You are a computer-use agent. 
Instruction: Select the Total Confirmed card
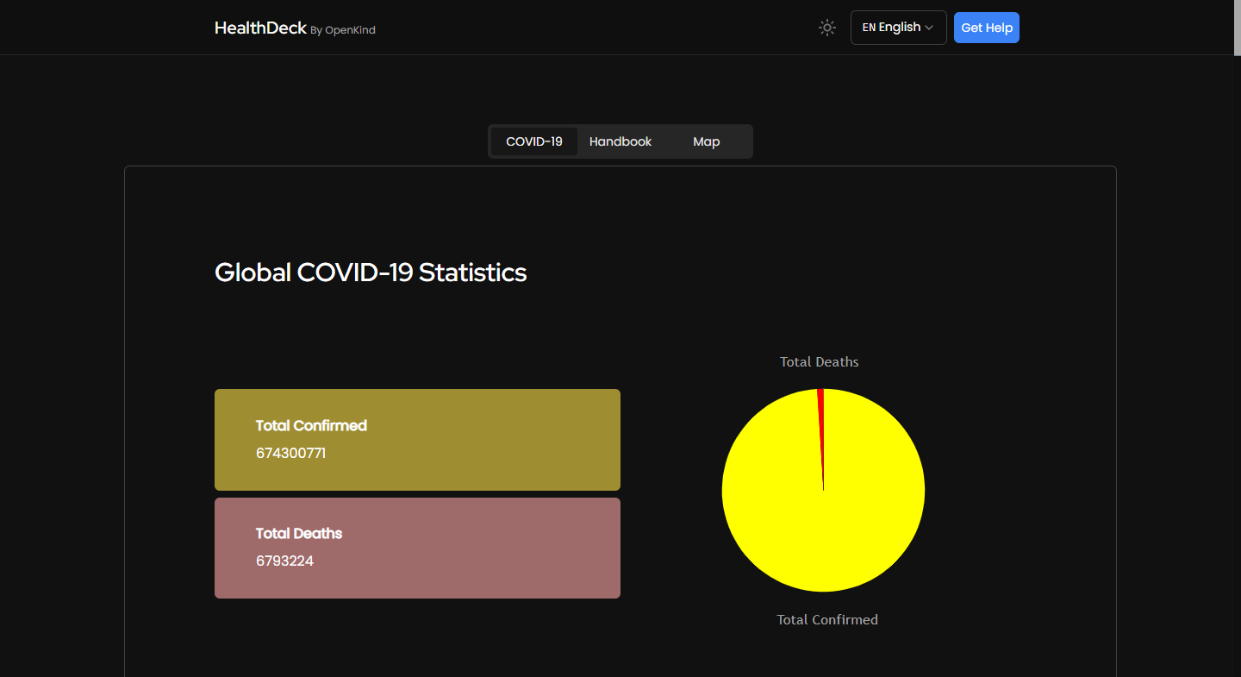coord(417,440)
